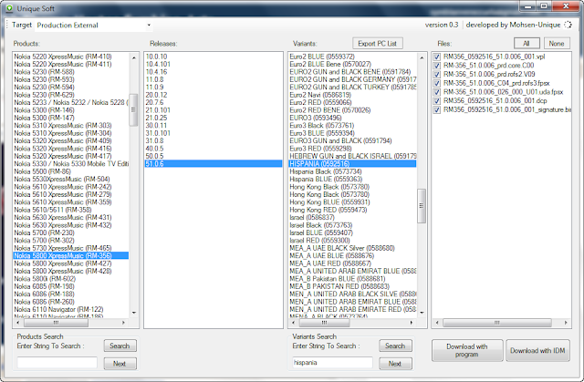
Task: Uncheck RM-356_51.0.006_prd.core.C00 file
Action: (437, 66)
